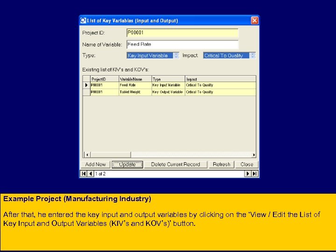336x252 pixels.
Task: Click the VariableName column header
Action: [135, 79]
